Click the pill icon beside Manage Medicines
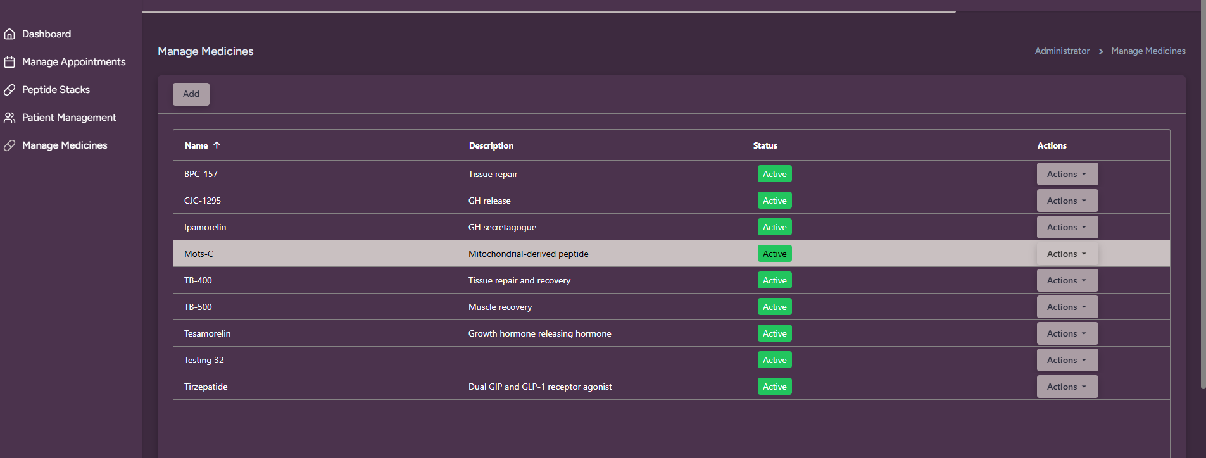This screenshot has width=1206, height=458. tap(9, 145)
